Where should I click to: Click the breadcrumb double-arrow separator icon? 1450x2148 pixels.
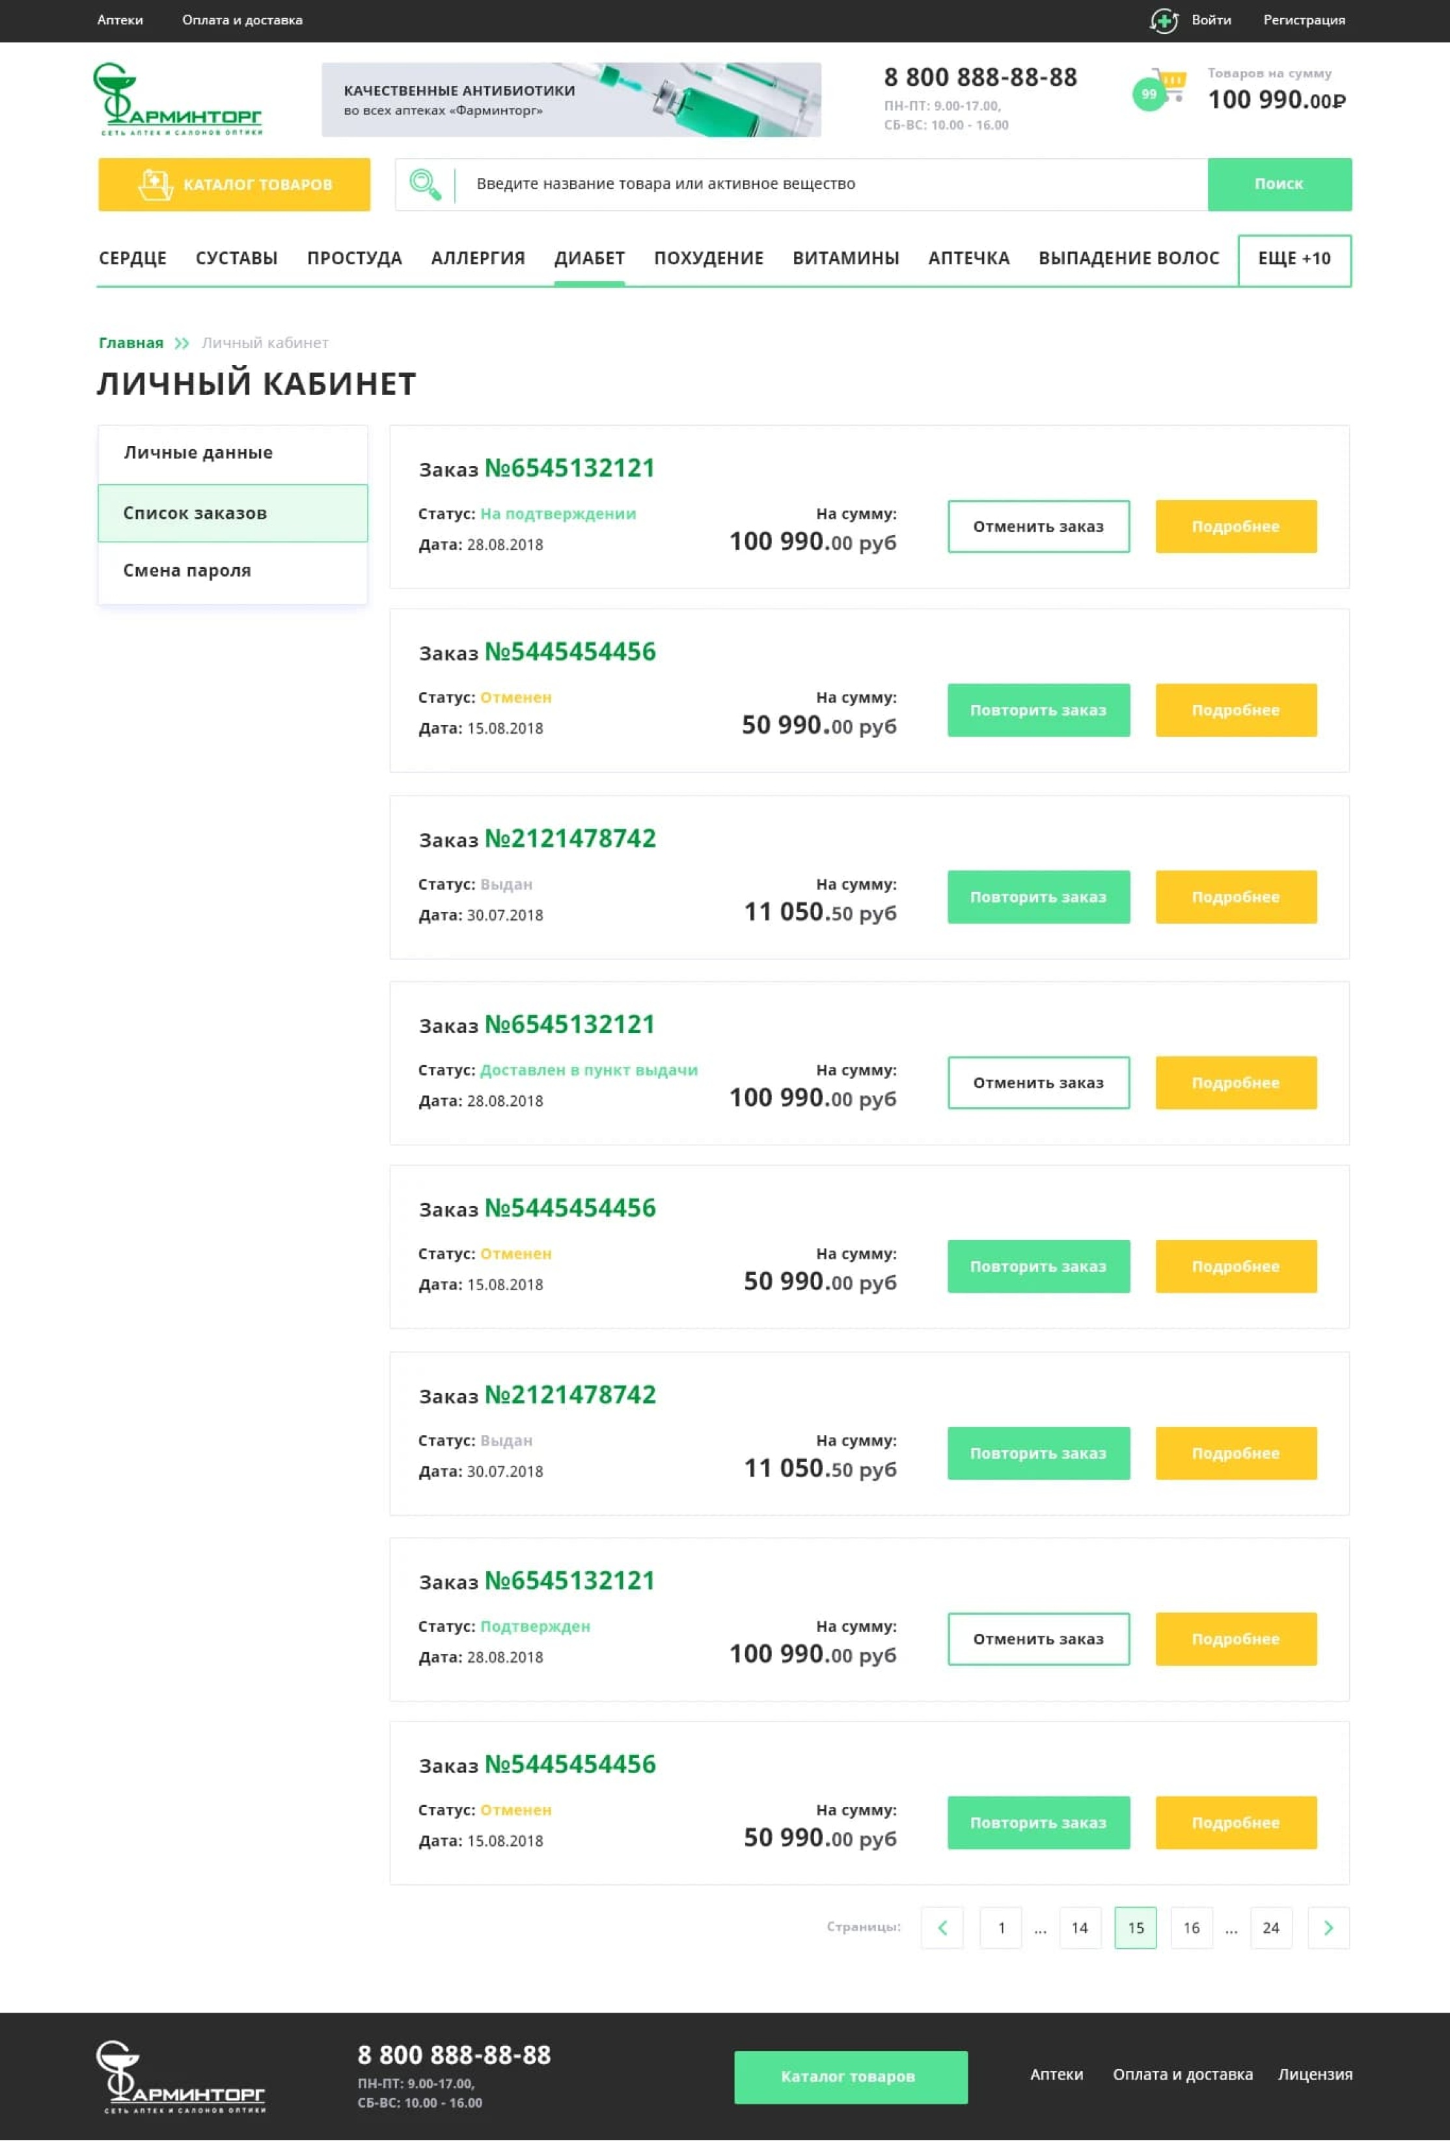[x=182, y=343]
